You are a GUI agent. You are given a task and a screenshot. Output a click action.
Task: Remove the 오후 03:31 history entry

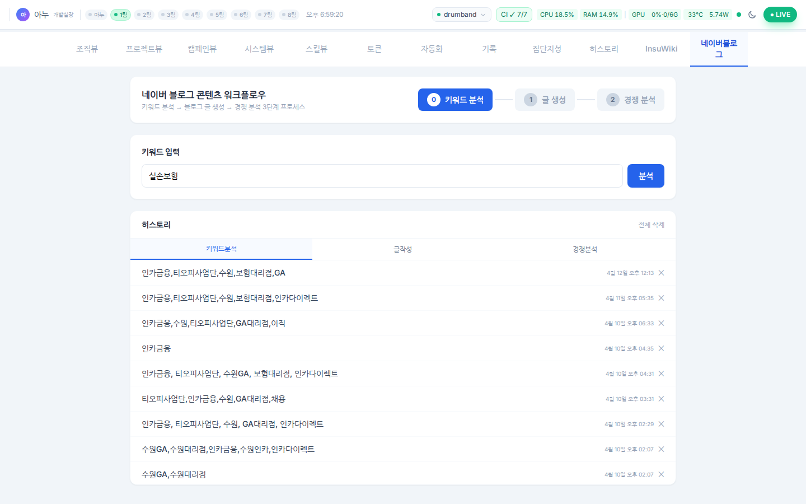[661, 399]
